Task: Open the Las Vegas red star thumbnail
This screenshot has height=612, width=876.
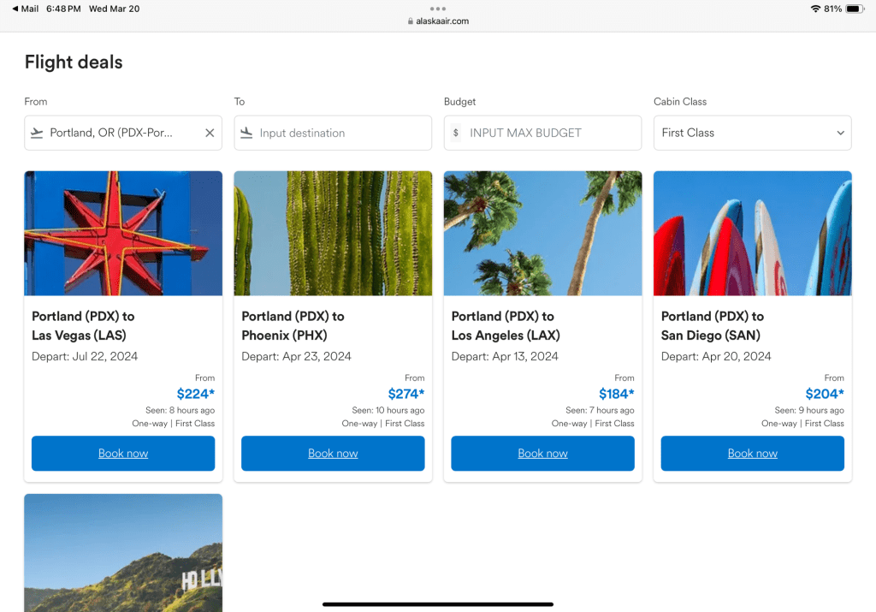Action: coord(123,233)
